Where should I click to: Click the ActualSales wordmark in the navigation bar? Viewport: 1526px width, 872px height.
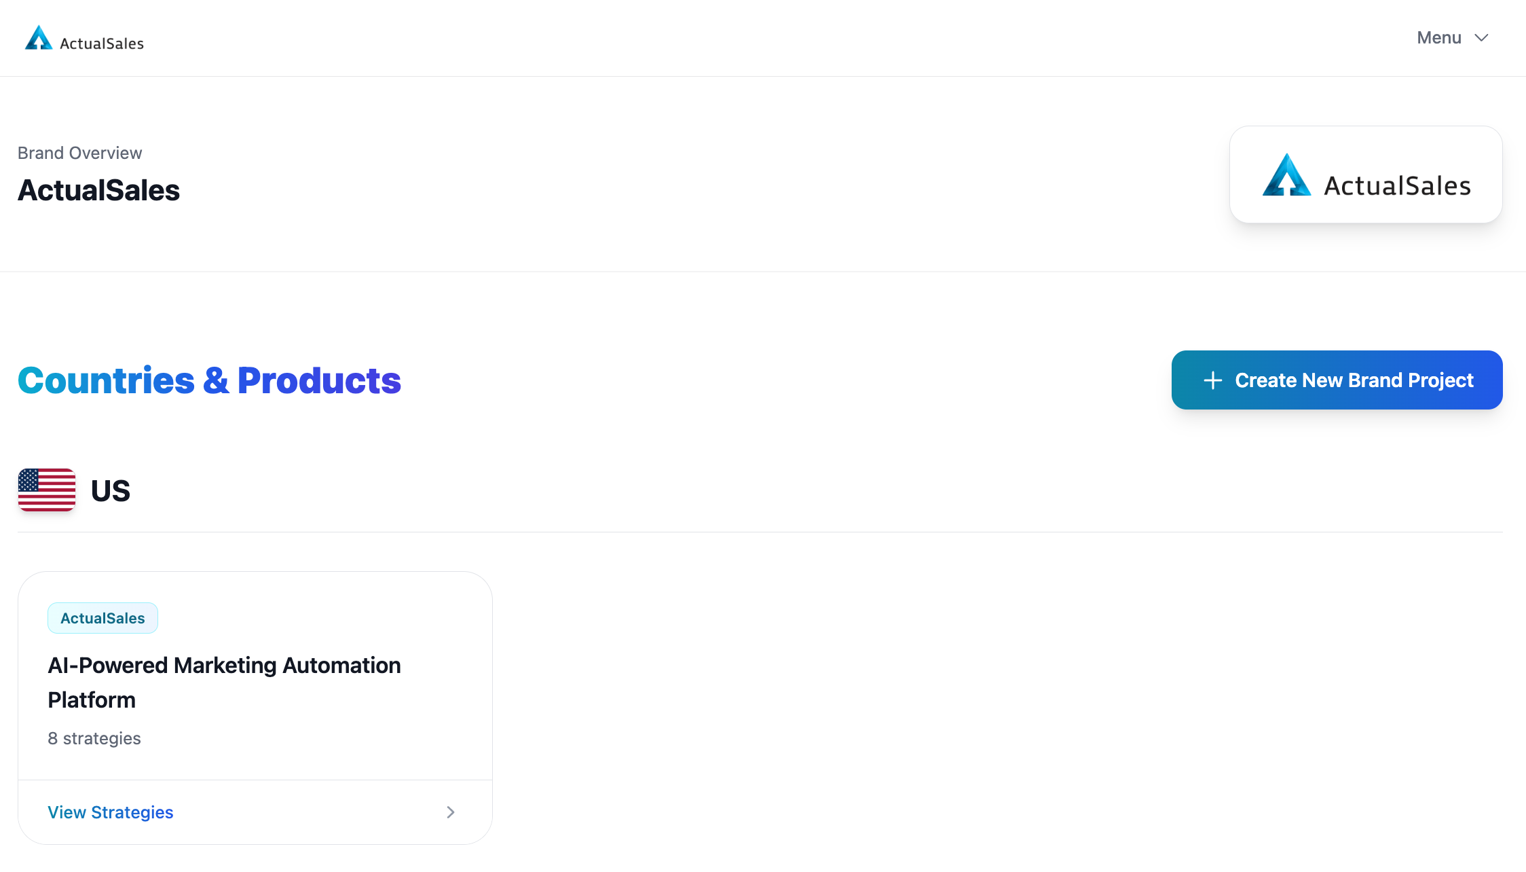pos(100,41)
